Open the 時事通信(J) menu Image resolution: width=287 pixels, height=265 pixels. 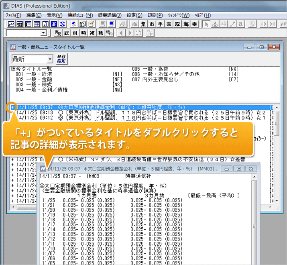110,15
